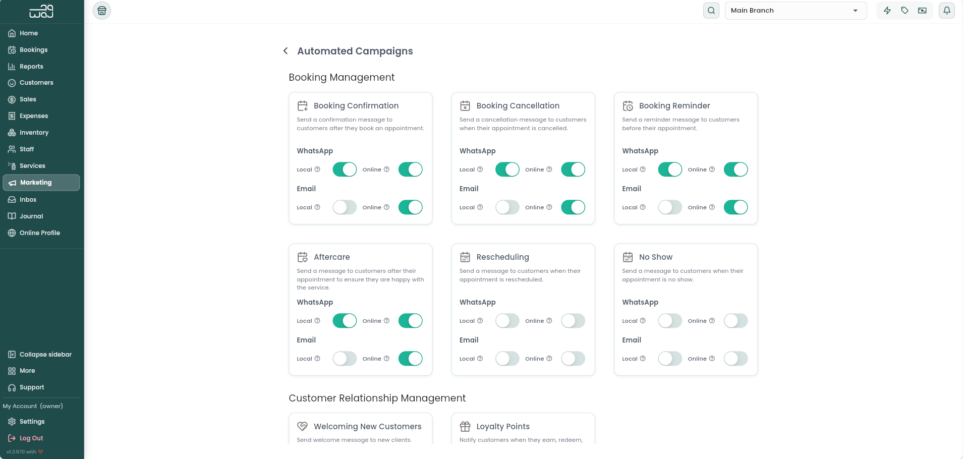The height and width of the screenshot is (459, 964).
Task: Click help icon next to Rescheduling WhatsApp Local
Action: (x=480, y=321)
